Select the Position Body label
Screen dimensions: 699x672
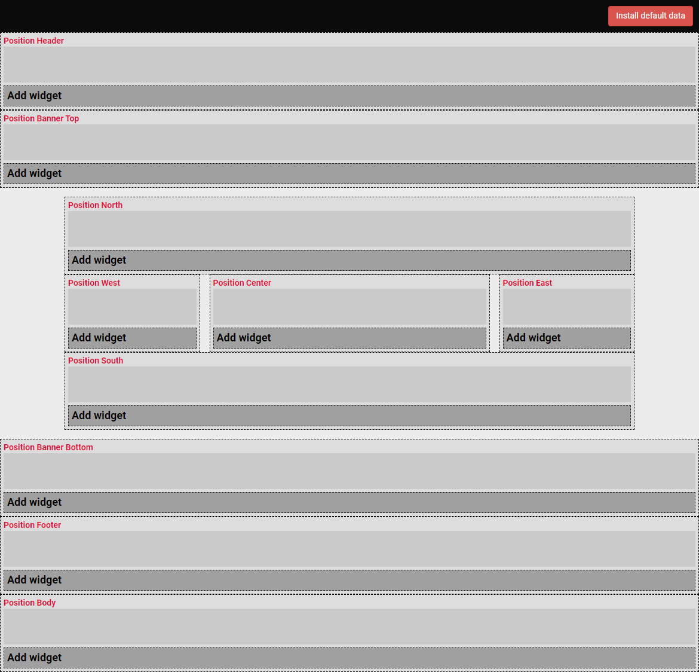pyautogui.click(x=30, y=603)
